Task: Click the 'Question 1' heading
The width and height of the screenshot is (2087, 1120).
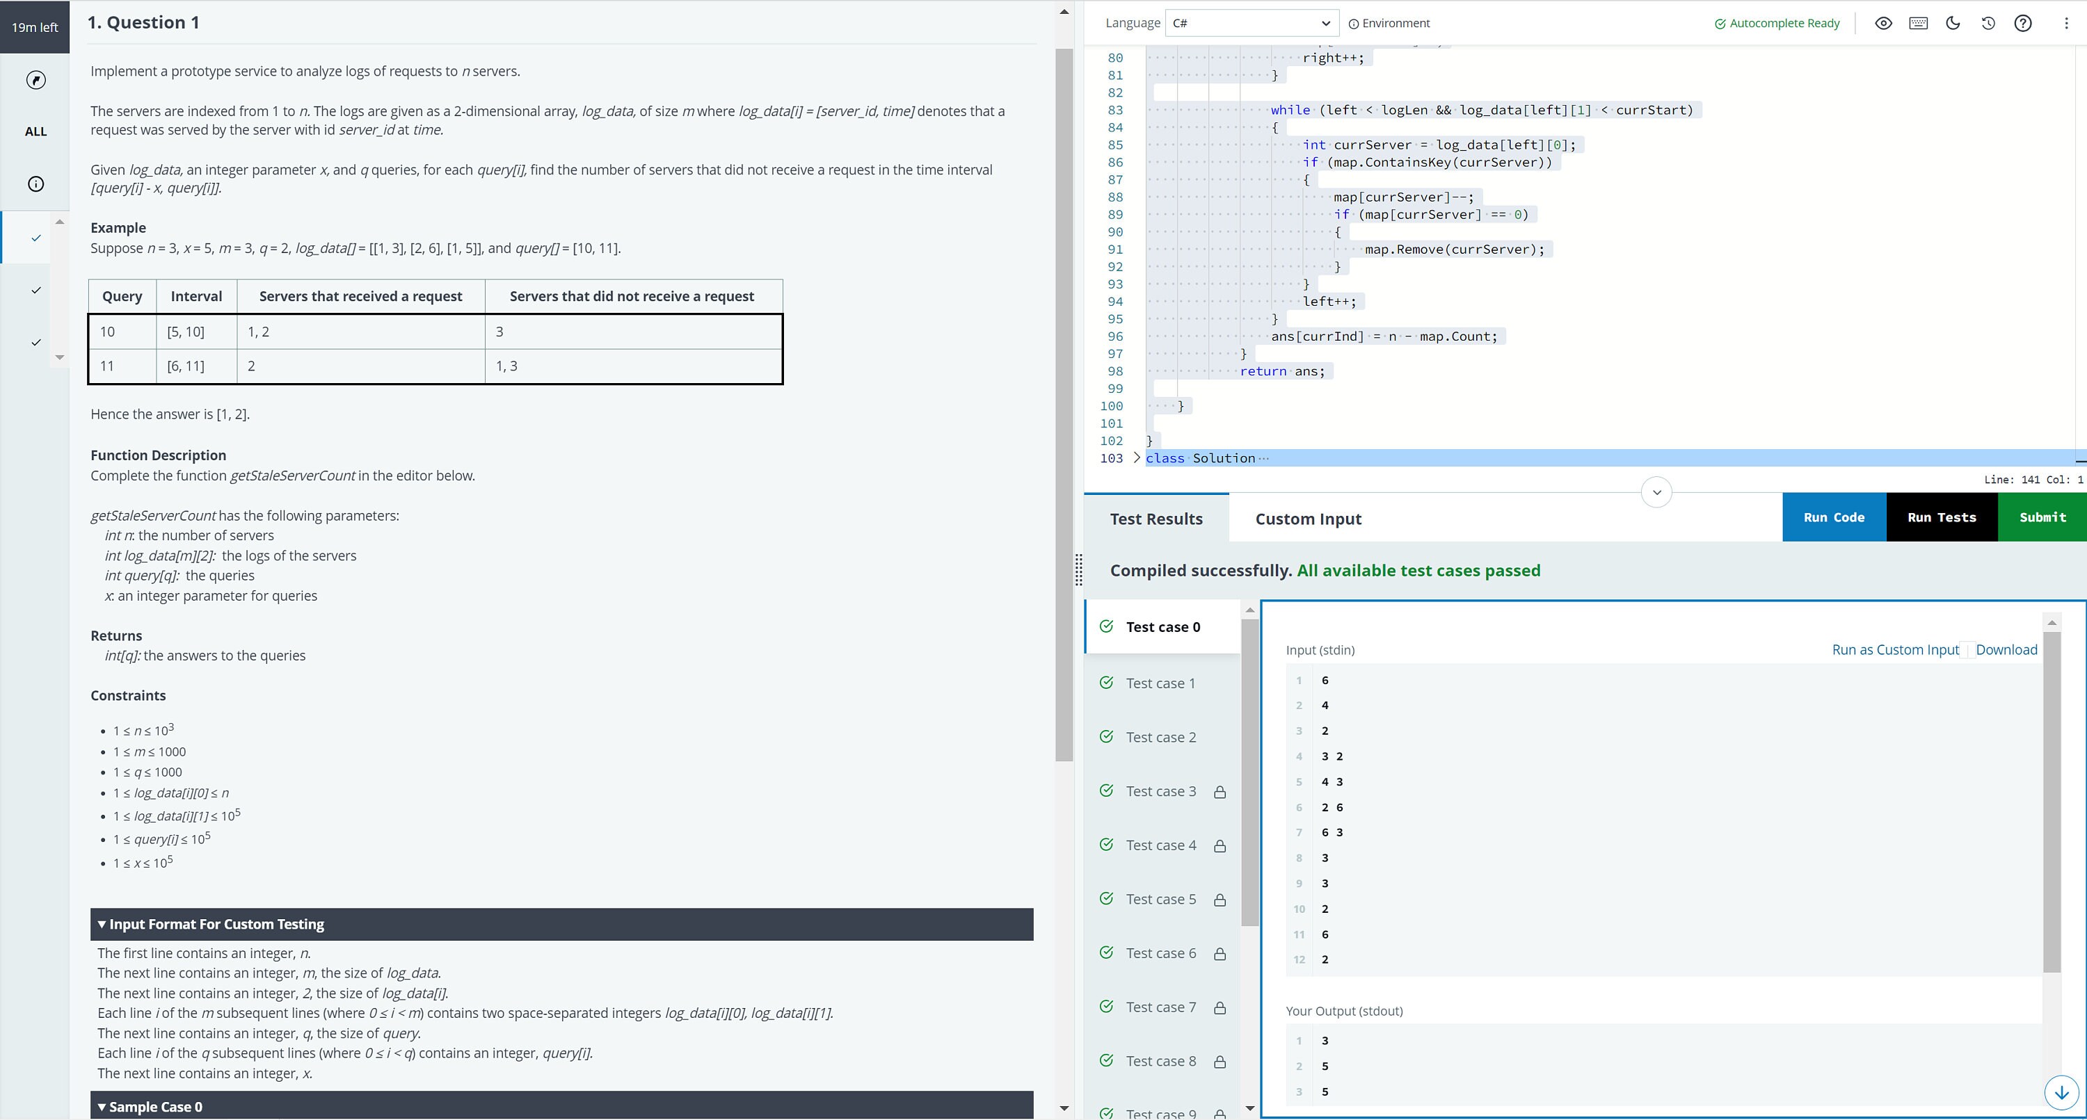Action: click(x=143, y=23)
